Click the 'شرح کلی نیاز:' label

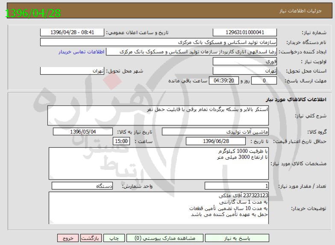point(311,116)
